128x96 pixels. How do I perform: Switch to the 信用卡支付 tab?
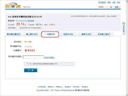click(68, 34)
